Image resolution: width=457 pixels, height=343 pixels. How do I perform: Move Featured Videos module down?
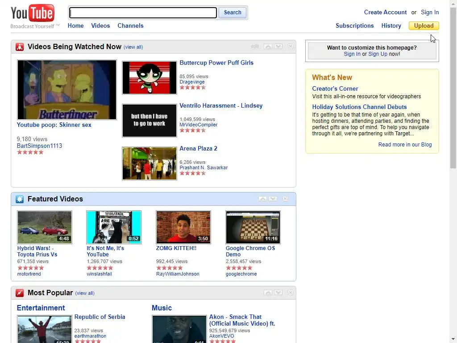pyautogui.click(x=273, y=199)
